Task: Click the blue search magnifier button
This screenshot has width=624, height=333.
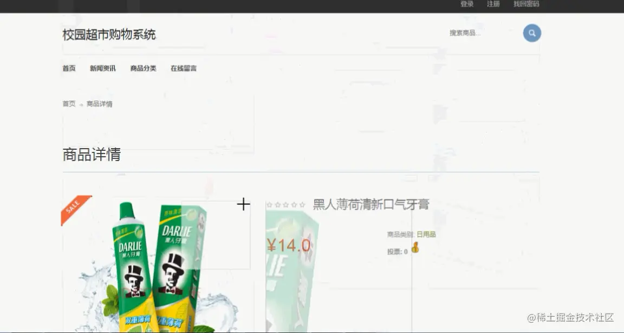Action: click(x=532, y=33)
